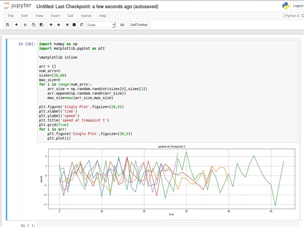Viewport: 304px width, 227px height.
Task: Open the command palette keyboard icon
Action: pyautogui.click(x=122, y=25)
